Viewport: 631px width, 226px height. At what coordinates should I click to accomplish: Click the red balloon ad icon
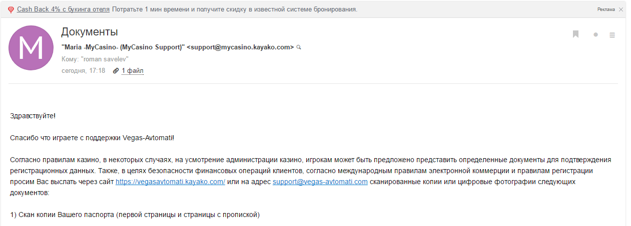tap(11, 9)
